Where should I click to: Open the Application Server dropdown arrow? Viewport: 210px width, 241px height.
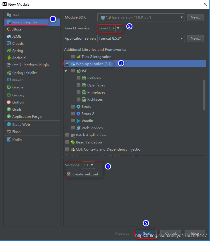pyautogui.click(x=182, y=39)
